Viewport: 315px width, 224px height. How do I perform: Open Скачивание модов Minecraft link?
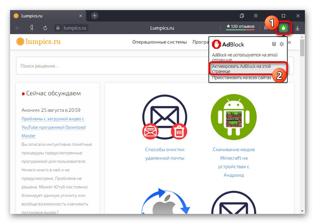coord(234,162)
